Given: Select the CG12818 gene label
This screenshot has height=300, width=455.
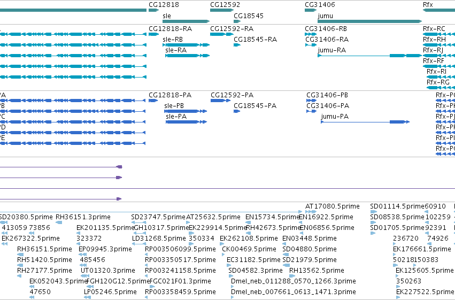Looking at the screenshot, I should (x=164, y=5).
